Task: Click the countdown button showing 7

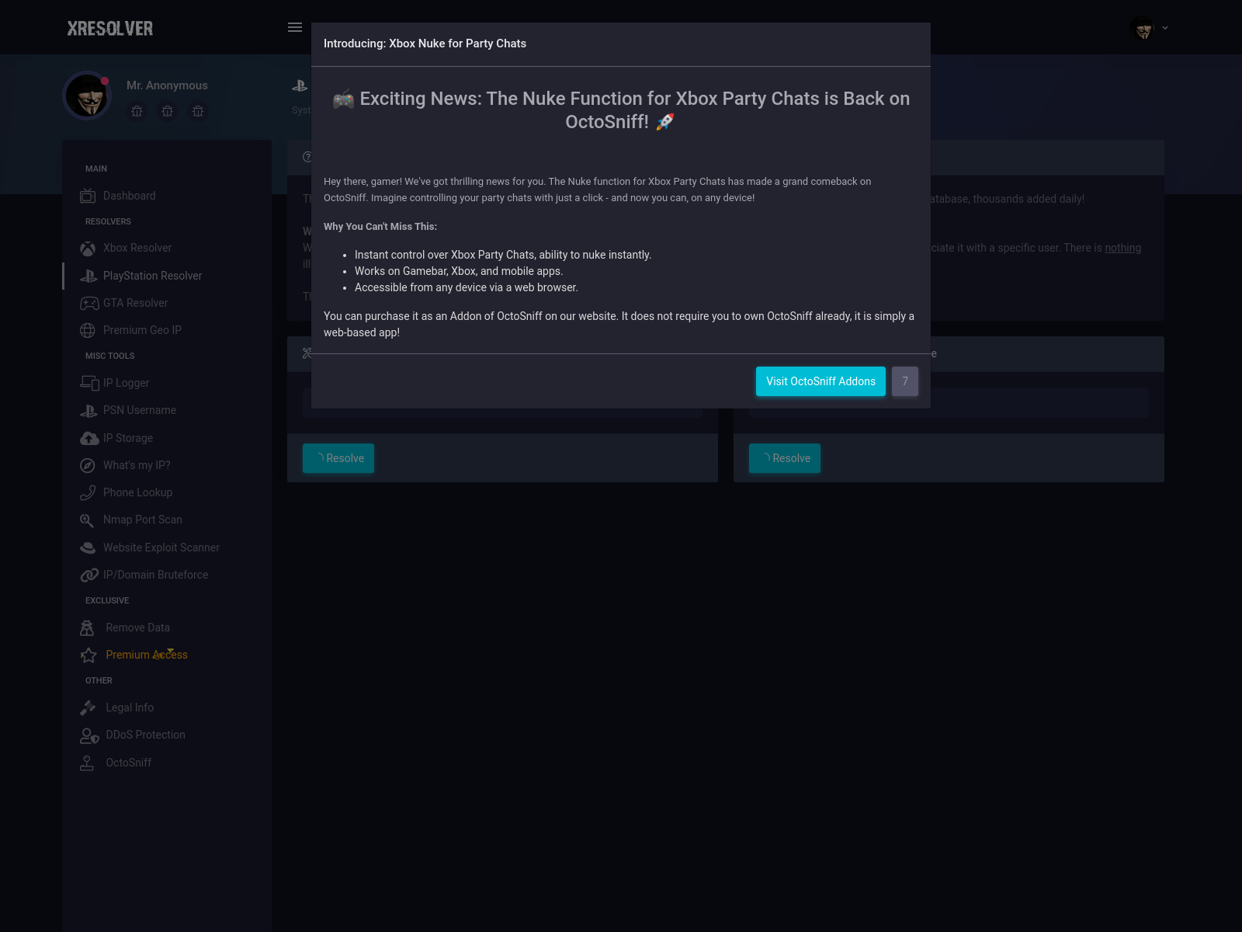Action: tap(905, 381)
